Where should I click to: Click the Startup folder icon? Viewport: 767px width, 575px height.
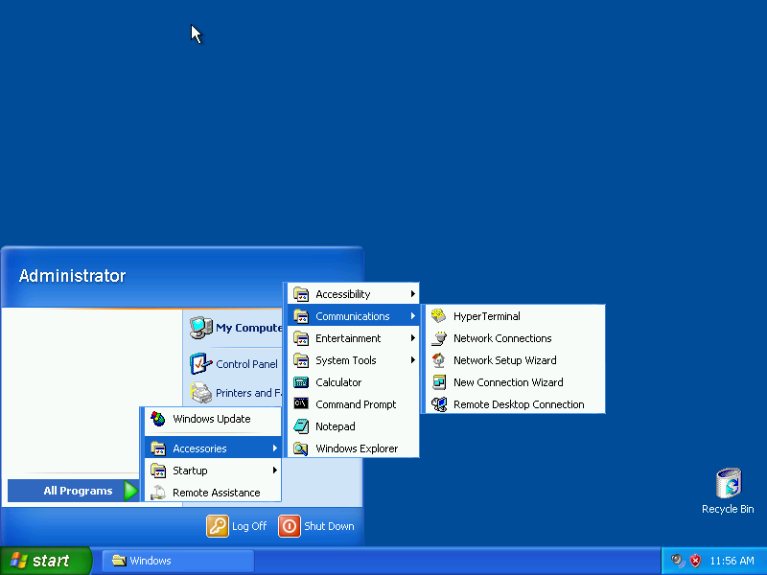coord(157,471)
